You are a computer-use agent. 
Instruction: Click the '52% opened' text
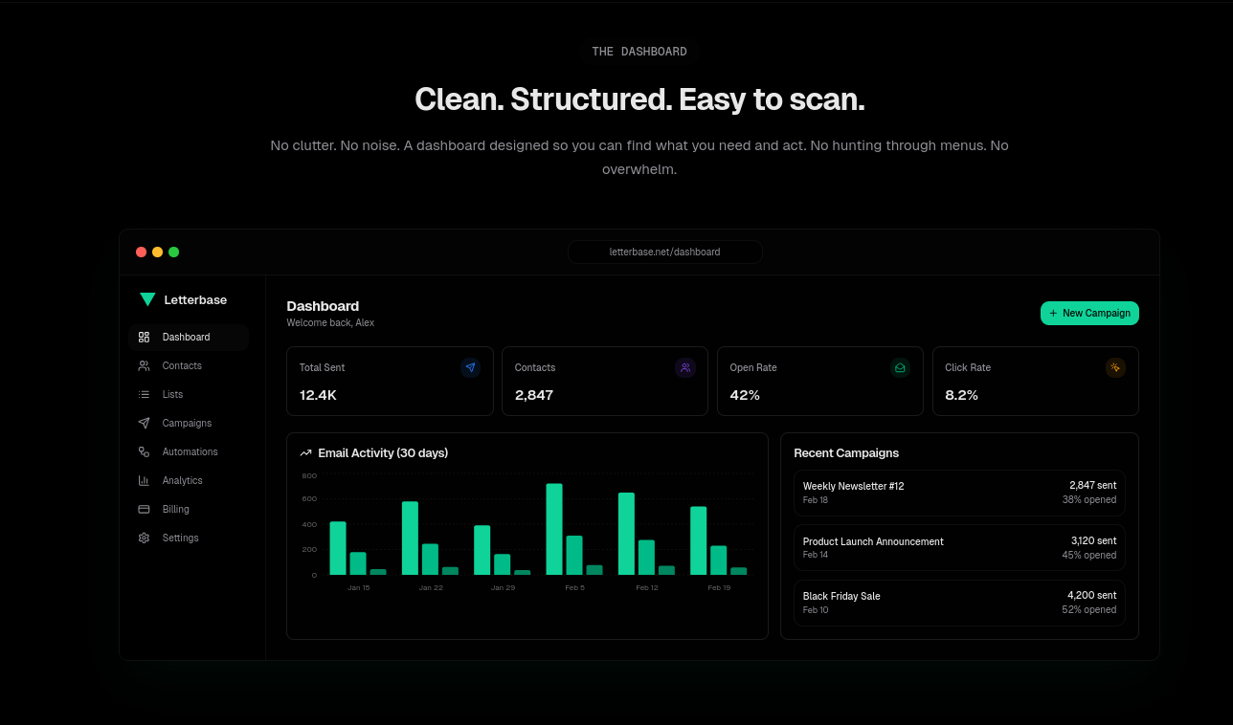point(1089,610)
